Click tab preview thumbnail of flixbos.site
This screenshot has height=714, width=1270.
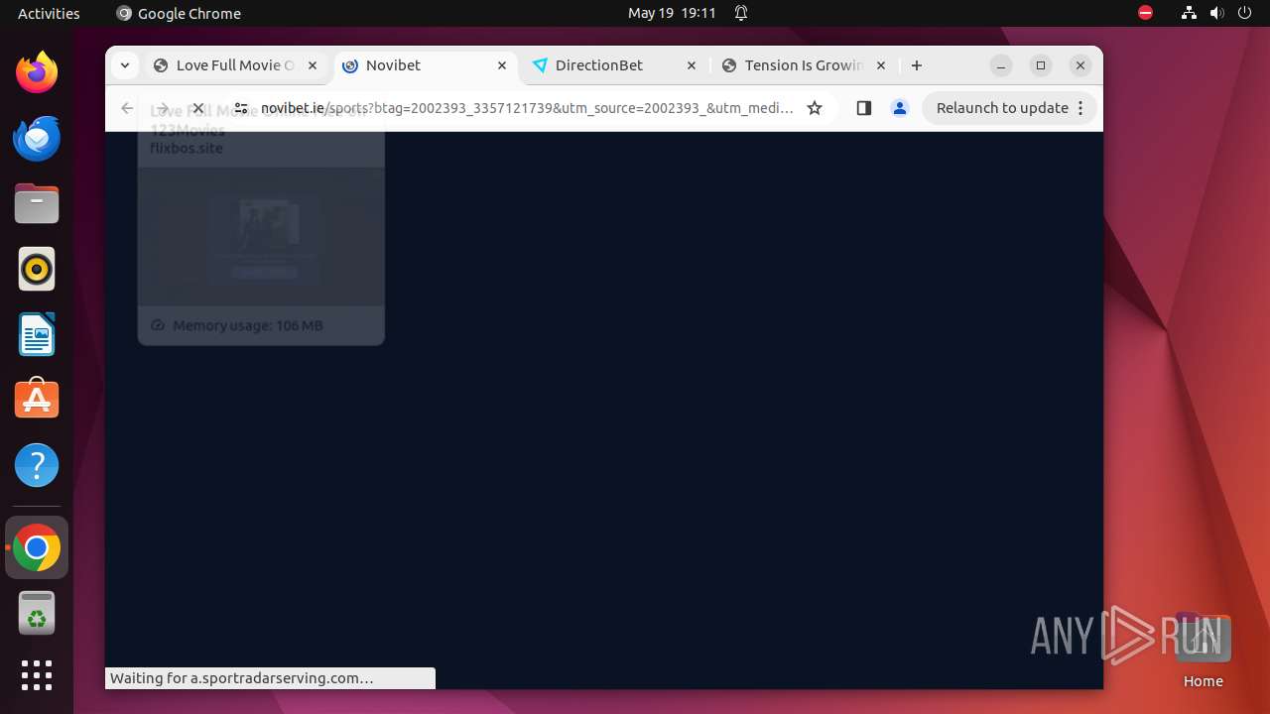[261, 238]
